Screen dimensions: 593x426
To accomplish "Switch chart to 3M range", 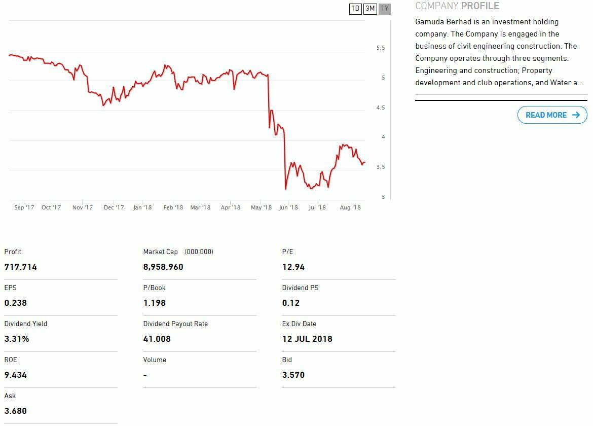I will coord(370,9).
